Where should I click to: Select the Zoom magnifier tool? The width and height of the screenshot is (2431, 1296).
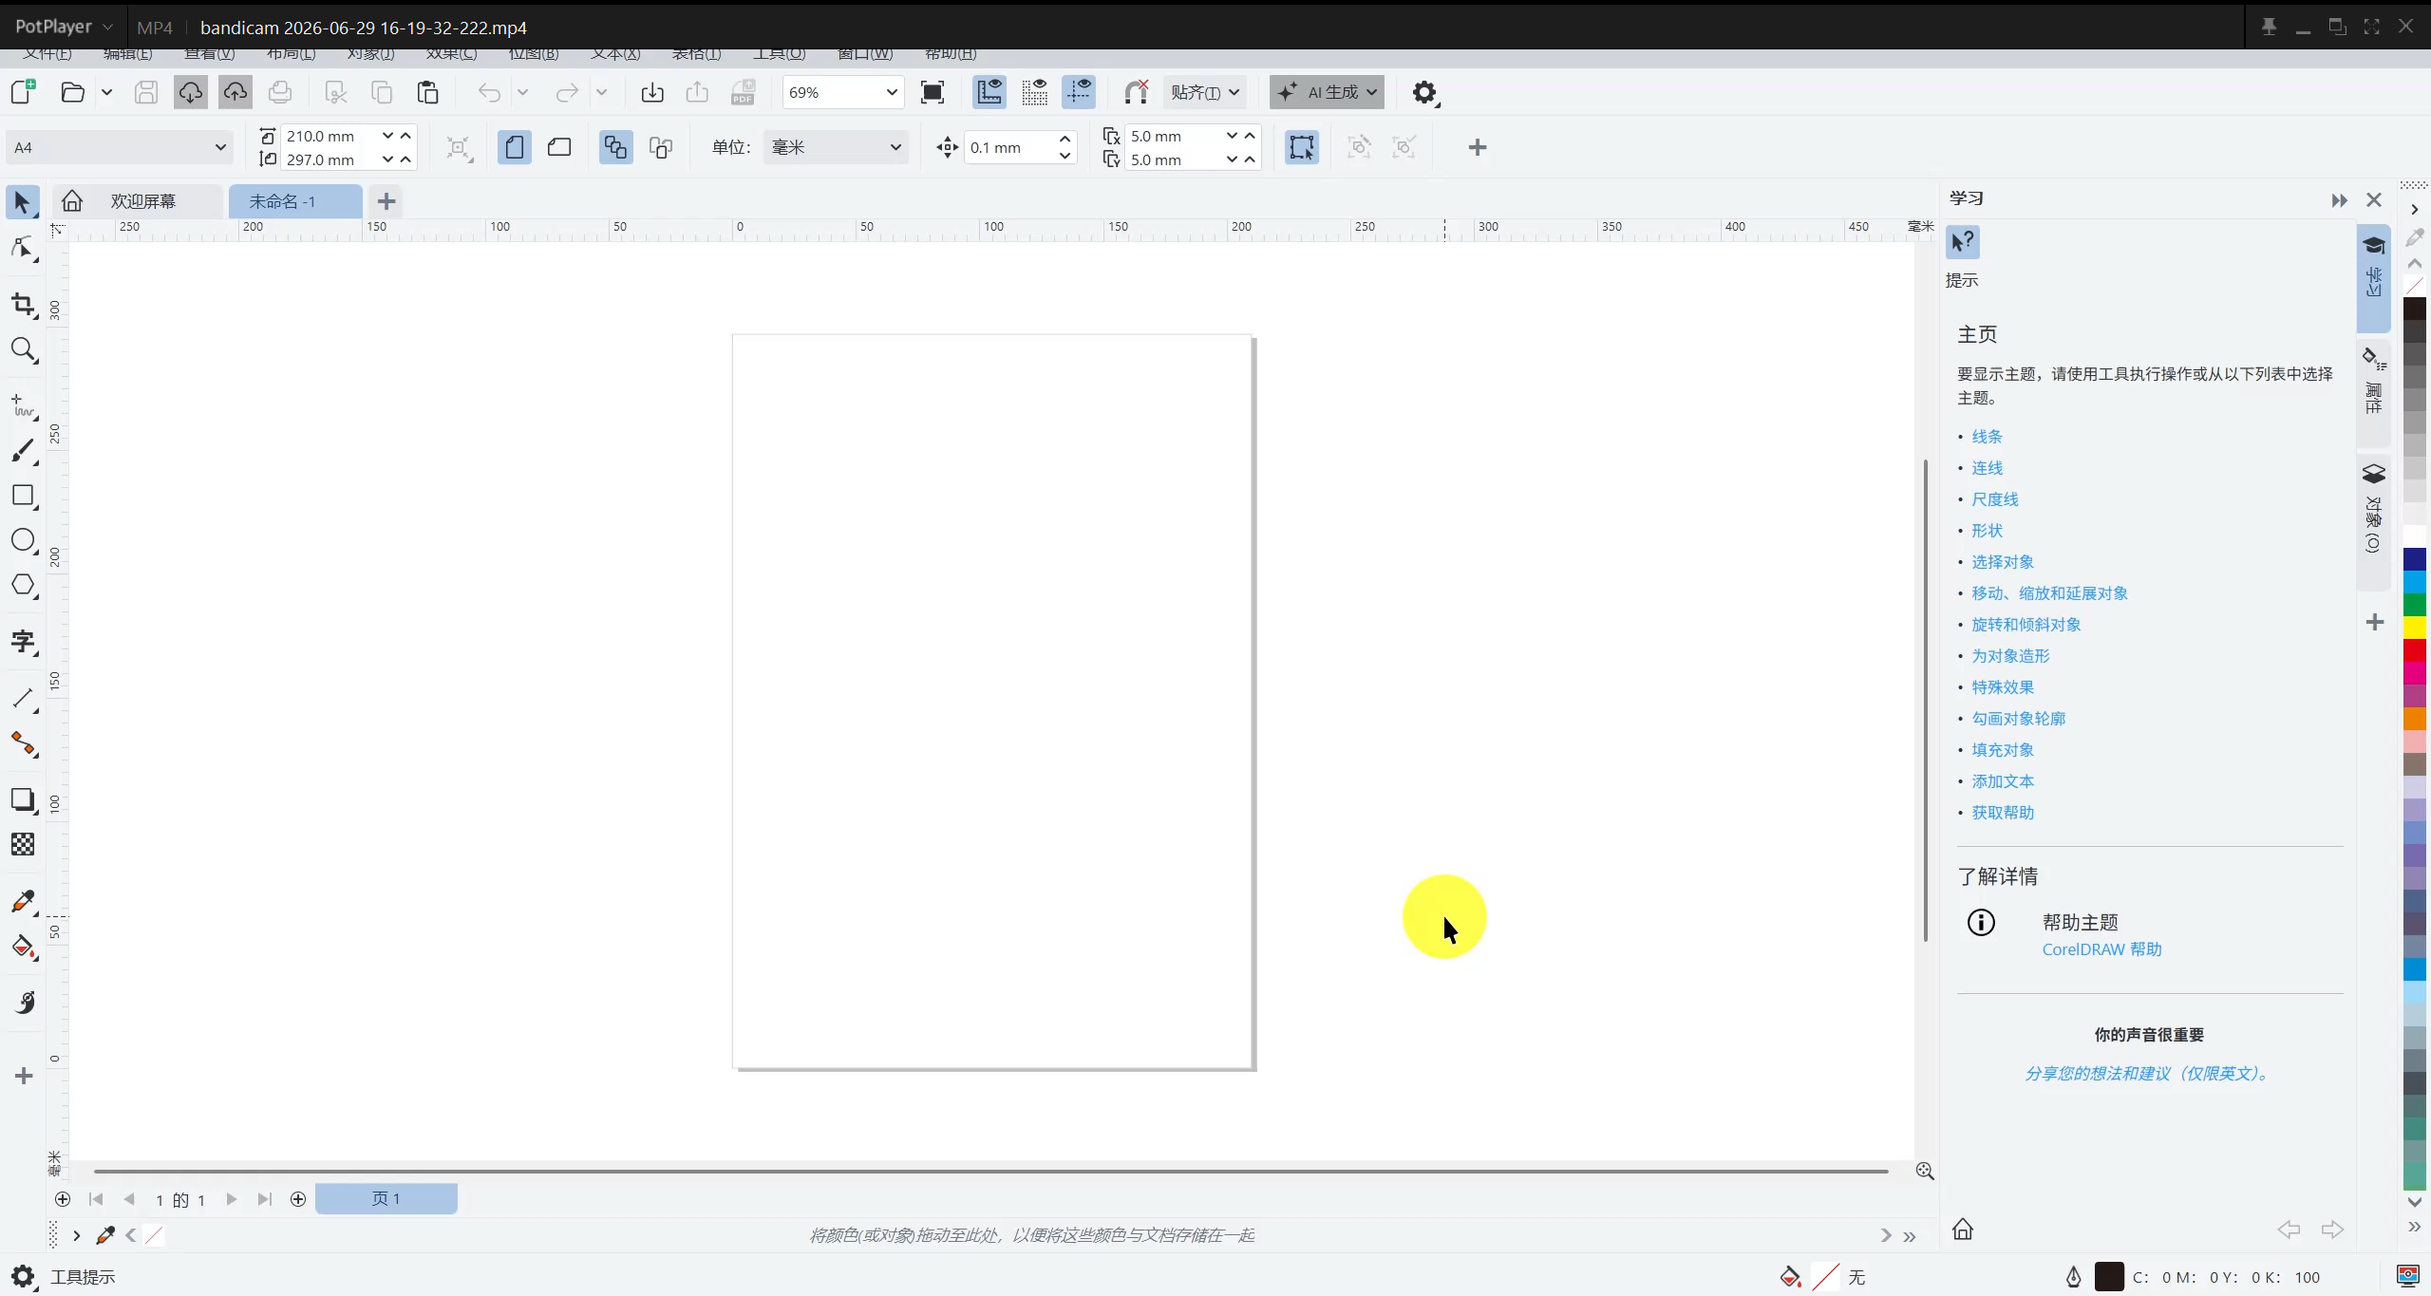tap(23, 350)
